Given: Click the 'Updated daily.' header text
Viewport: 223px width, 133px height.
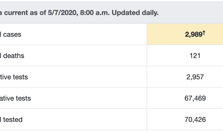Looking at the screenshot, I should tap(135, 13).
